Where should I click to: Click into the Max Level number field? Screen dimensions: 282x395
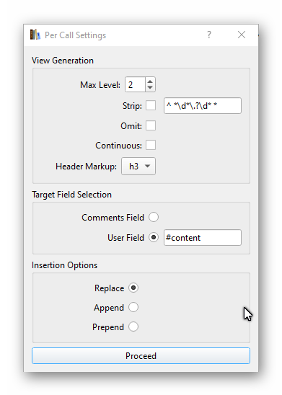click(x=136, y=84)
